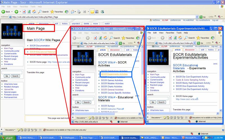Click Special pages in main toolbox
Viewport: 225px width, 140px height.
pos(10,92)
